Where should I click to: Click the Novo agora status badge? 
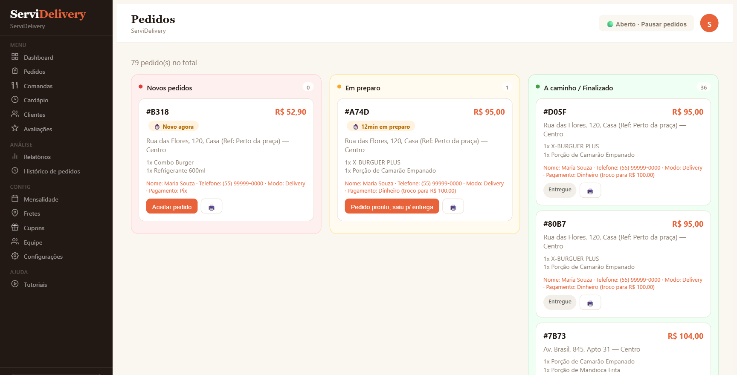174,127
